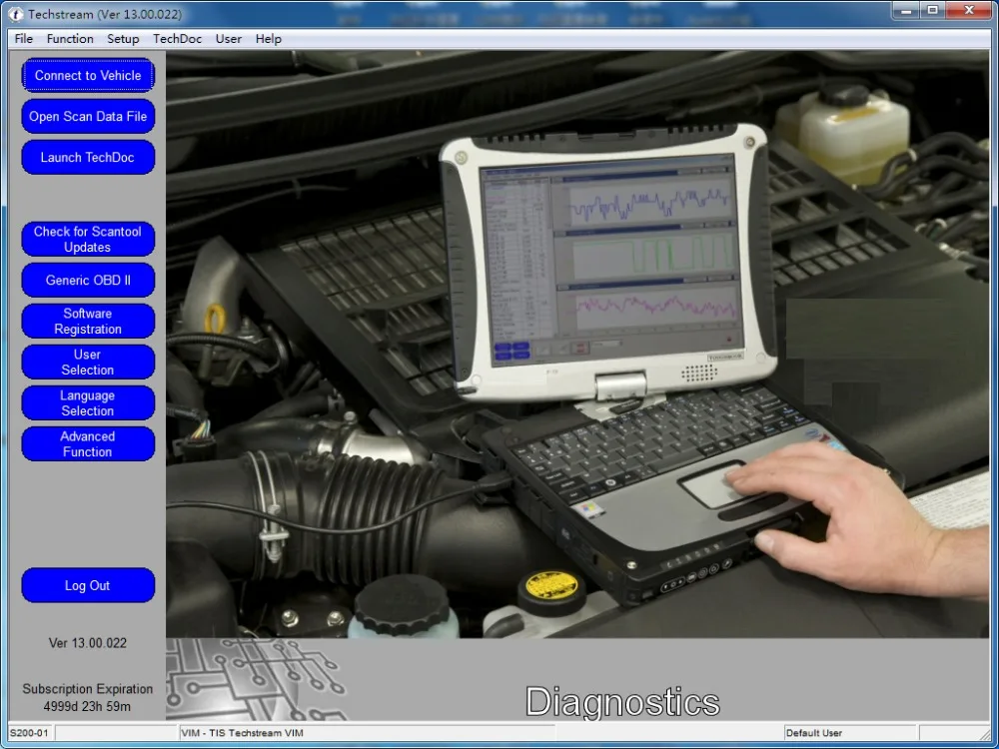The height and width of the screenshot is (749, 999).
Task: Click the Subscription Expiration label
Action: tap(88, 689)
